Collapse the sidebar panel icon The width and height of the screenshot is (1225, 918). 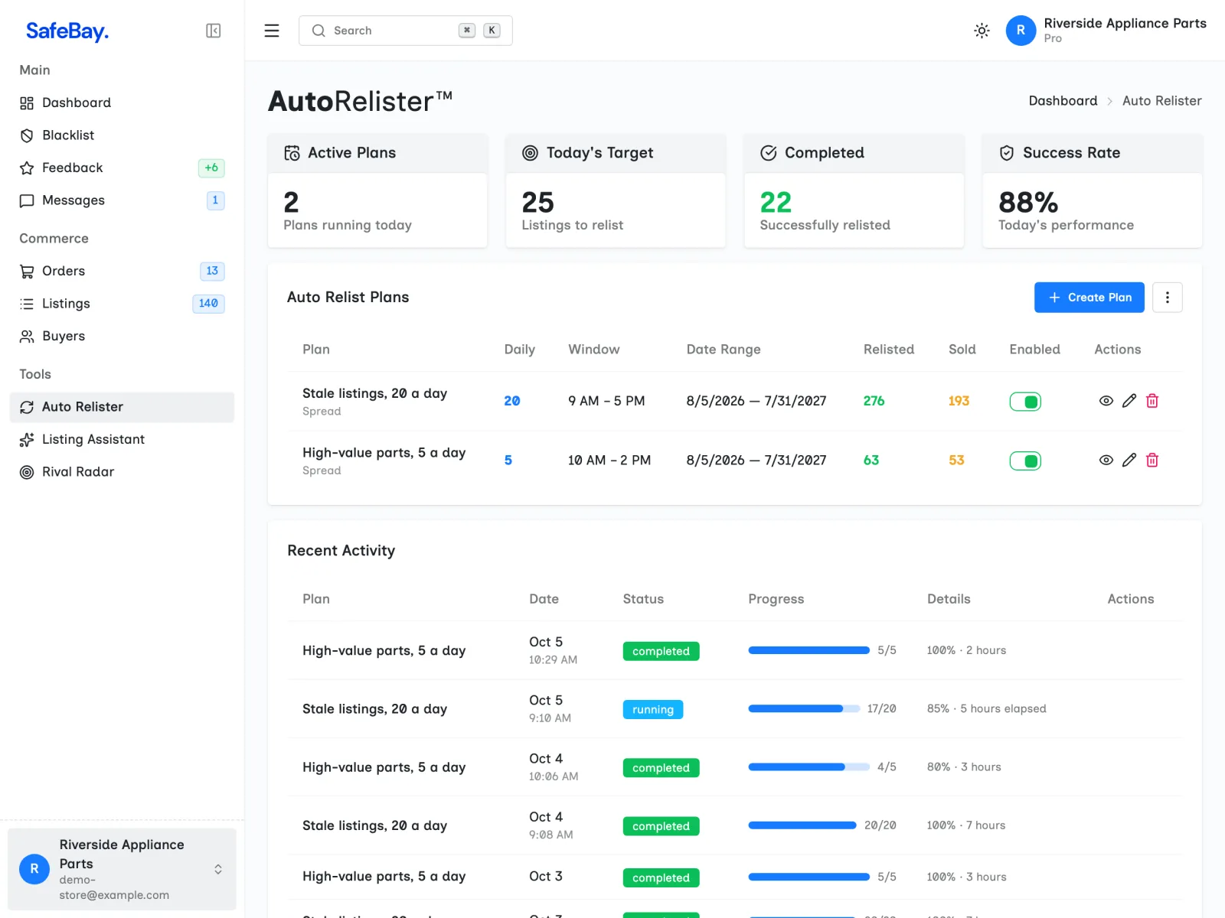tap(214, 31)
